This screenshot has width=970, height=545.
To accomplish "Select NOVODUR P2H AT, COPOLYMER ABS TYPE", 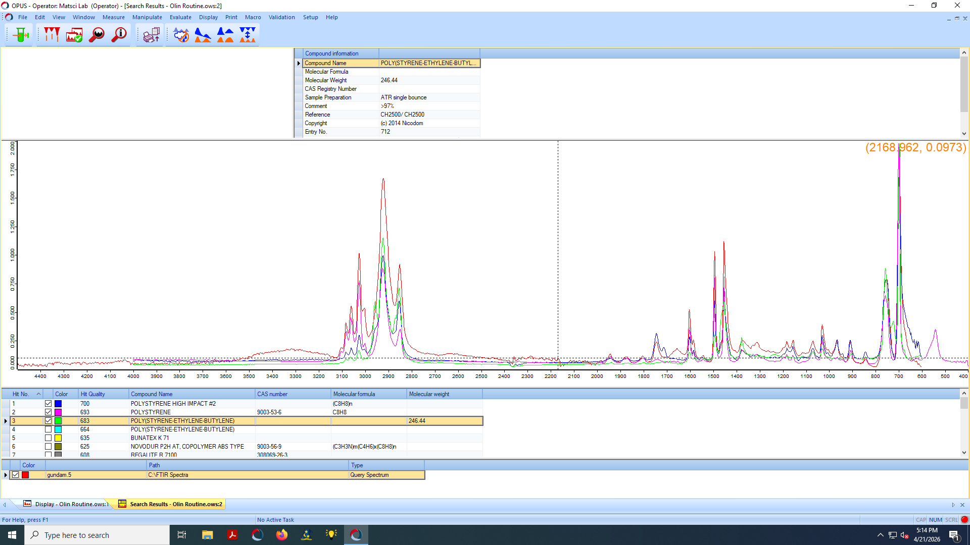I will [x=246, y=447].
